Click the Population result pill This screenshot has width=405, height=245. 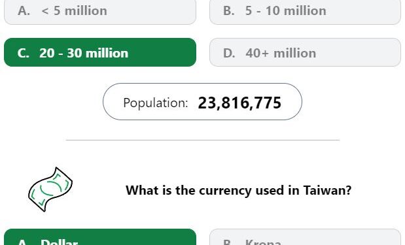pos(202,102)
